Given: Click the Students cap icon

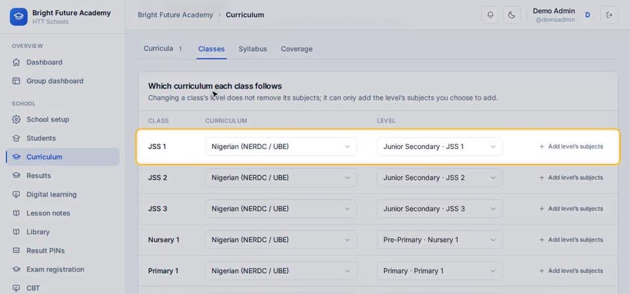Looking at the screenshot, I should (x=16, y=138).
